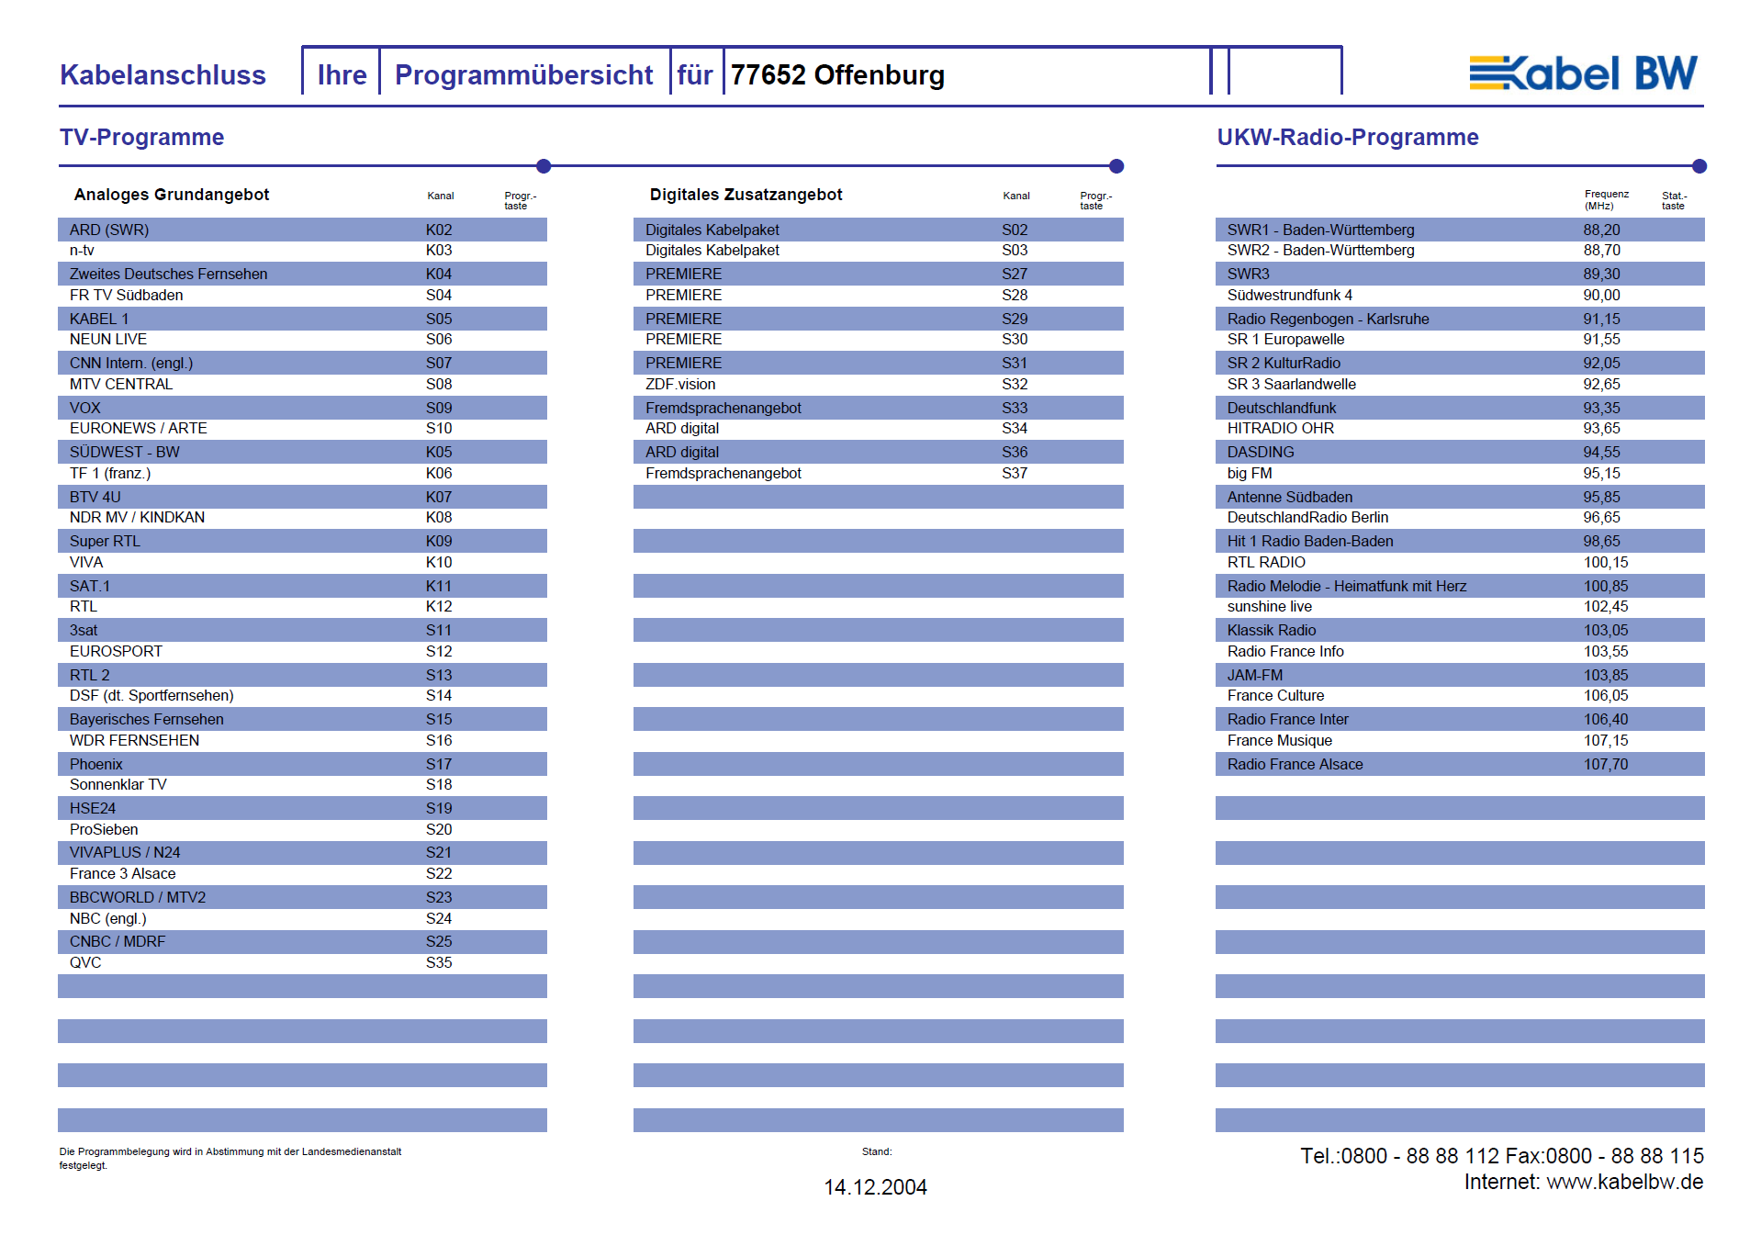Select NEUN LIVE channel

pyautogui.click(x=302, y=340)
